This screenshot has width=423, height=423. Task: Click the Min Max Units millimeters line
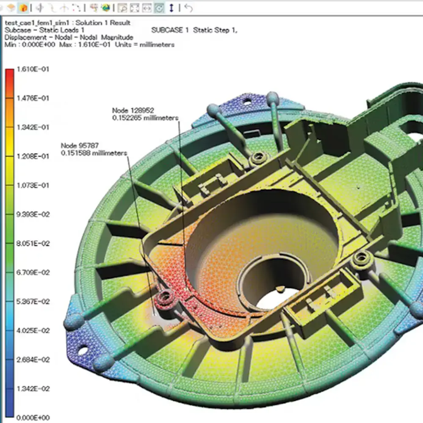coord(90,44)
